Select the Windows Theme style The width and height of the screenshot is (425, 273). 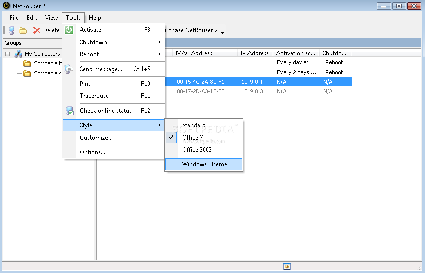pos(204,164)
